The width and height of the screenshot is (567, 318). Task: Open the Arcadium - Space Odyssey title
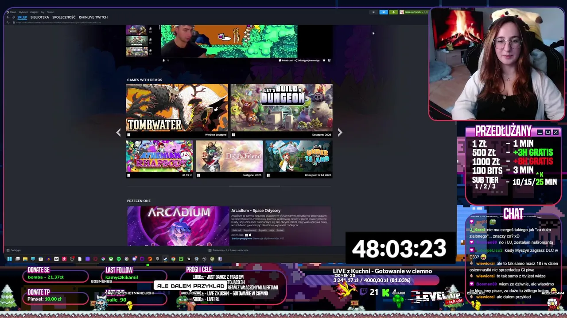(x=256, y=211)
